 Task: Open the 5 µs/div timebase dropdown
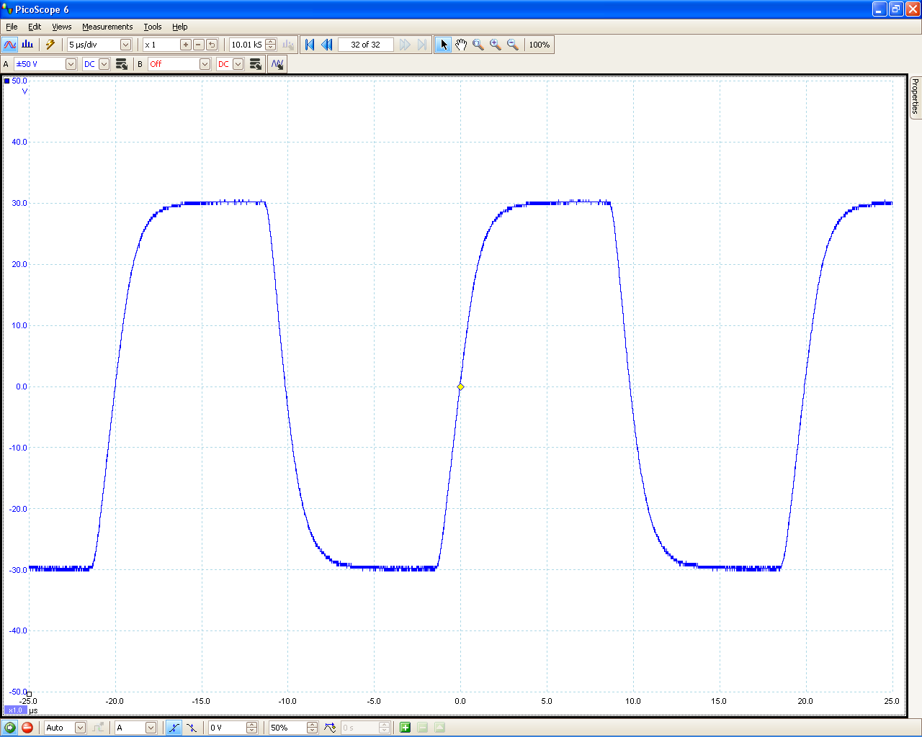tap(125, 45)
